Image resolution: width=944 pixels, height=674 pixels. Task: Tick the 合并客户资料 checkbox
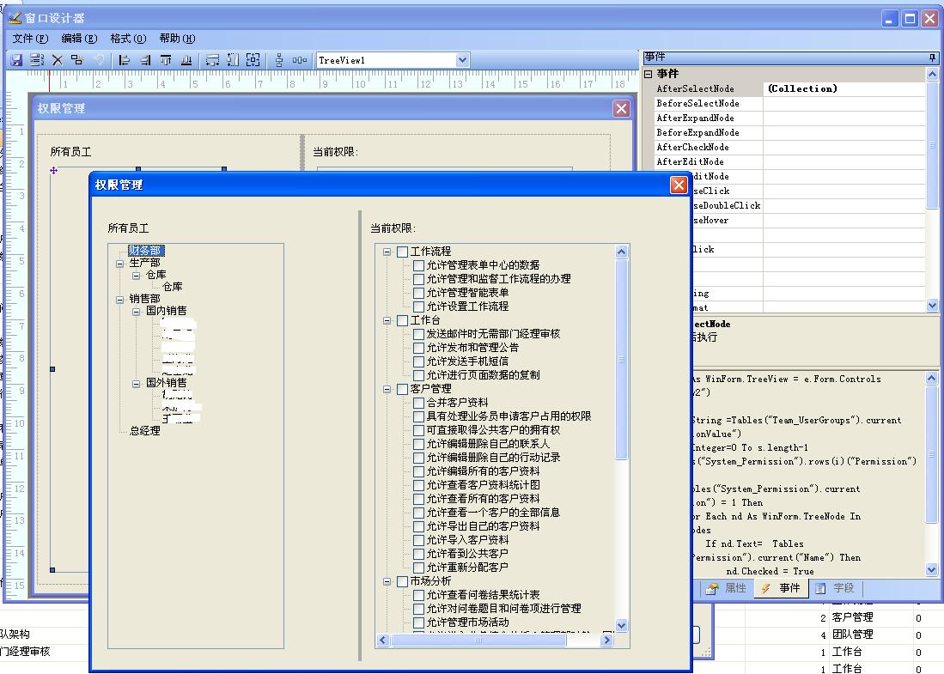pyautogui.click(x=418, y=403)
